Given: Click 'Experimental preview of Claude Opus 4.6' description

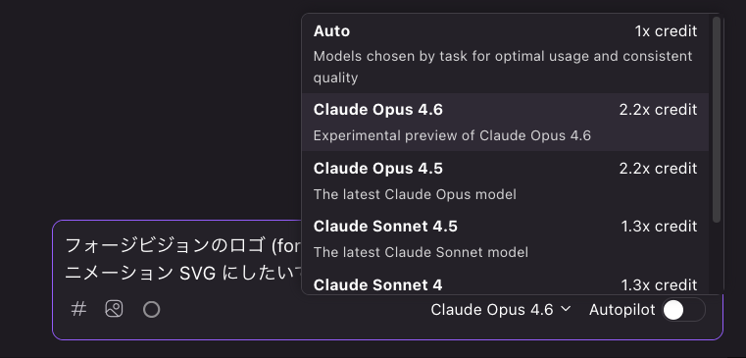Looking at the screenshot, I should pyautogui.click(x=452, y=135).
